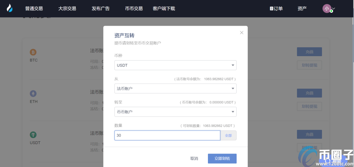Click the USDT coin icon
Viewport: 354px width, 167px height.
[33, 135]
